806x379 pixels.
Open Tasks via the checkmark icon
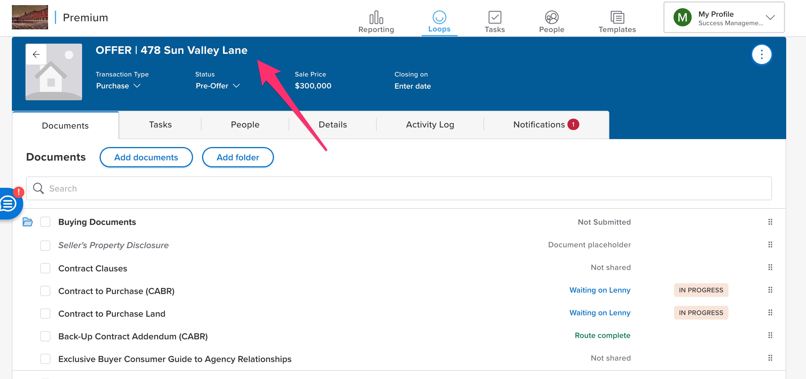(x=494, y=18)
